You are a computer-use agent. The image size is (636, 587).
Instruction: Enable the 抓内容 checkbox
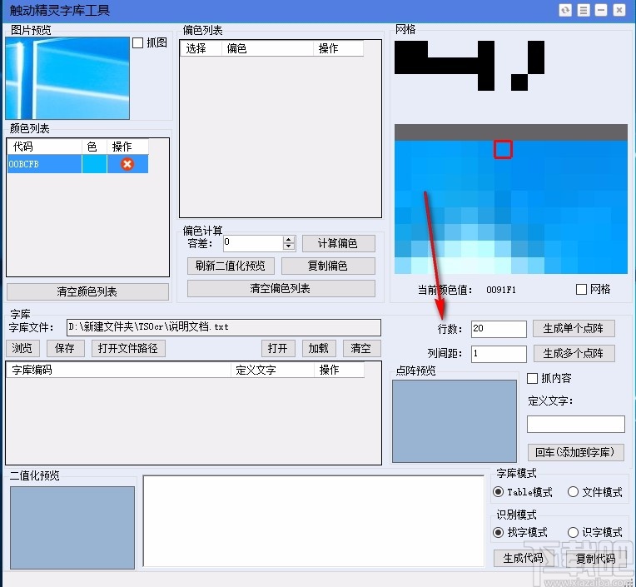532,378
